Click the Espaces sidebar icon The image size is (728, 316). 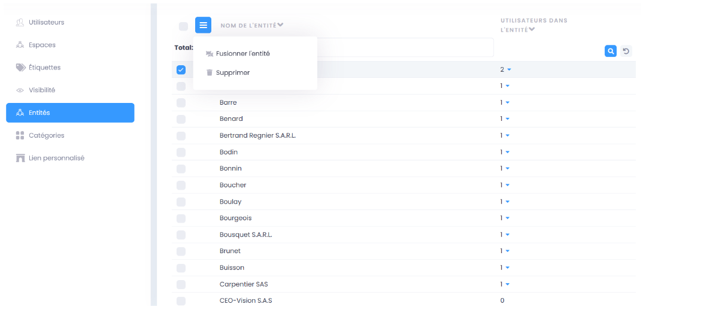pos(20,45)
